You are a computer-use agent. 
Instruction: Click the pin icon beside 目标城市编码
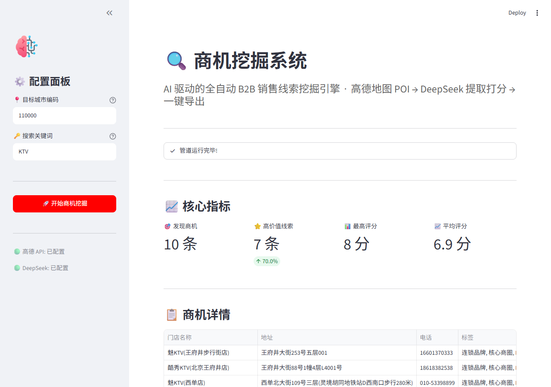click(17, 100)
